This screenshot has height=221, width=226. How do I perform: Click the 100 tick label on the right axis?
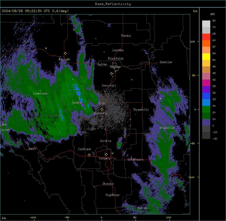coord(192,41)
